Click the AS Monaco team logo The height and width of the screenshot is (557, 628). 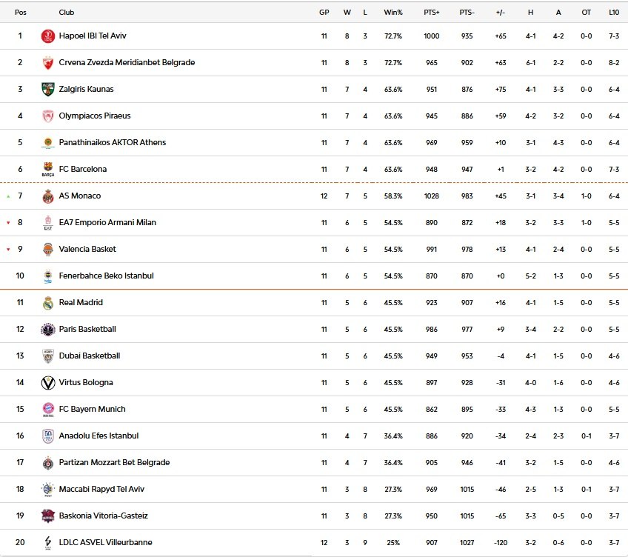pyautogui.click(x=48, y=196)
